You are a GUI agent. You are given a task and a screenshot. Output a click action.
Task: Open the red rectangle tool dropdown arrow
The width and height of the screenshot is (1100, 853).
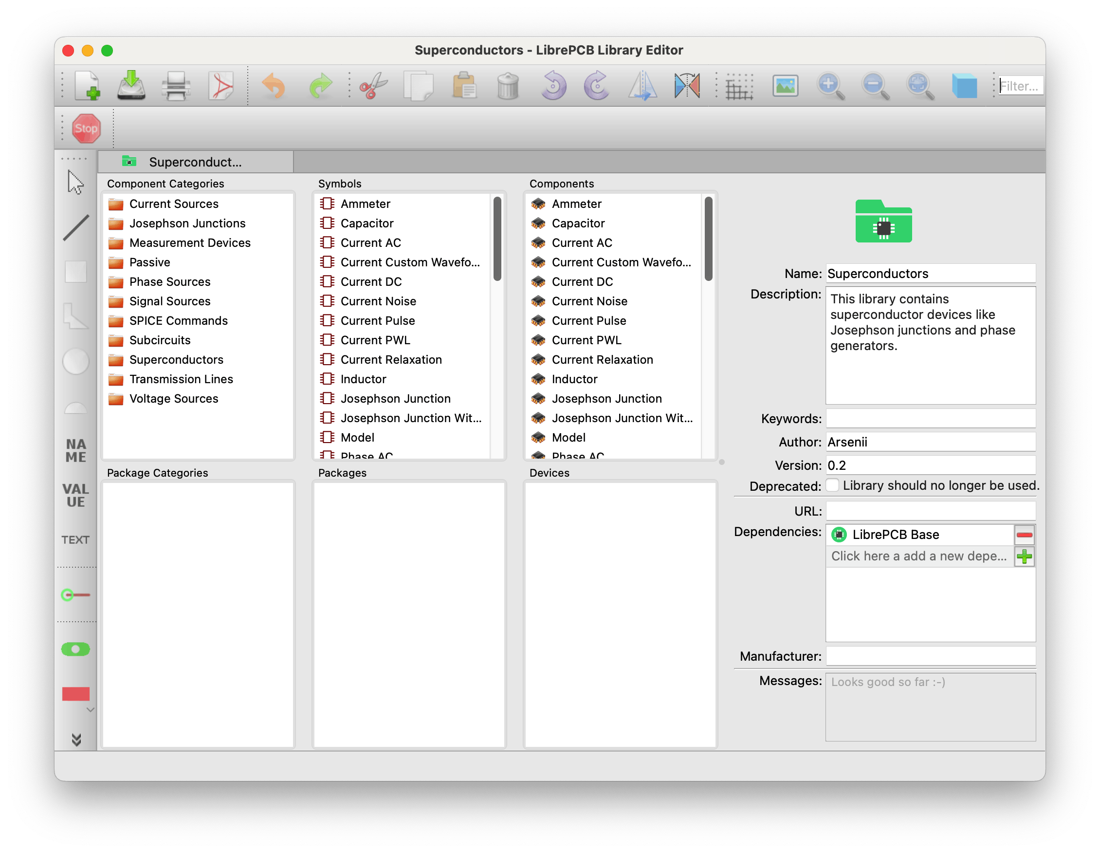pyautogui.click(x=91, y=710)
